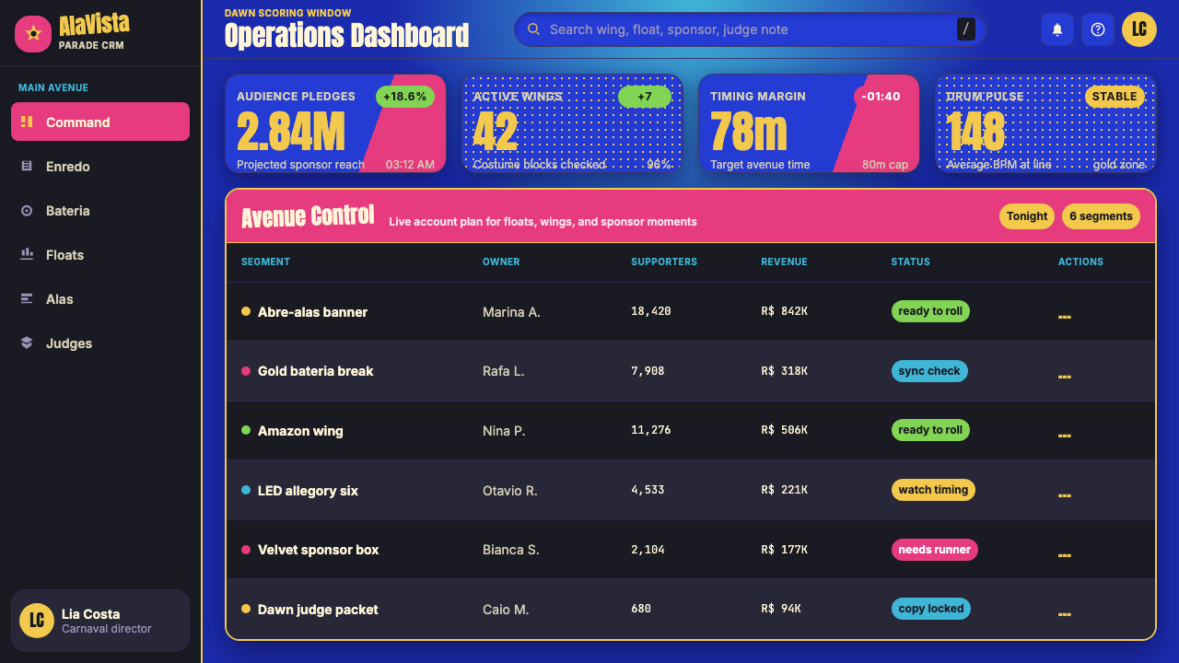Open the Enredo section
This screenshot has height=663, width=1179.
100,166
